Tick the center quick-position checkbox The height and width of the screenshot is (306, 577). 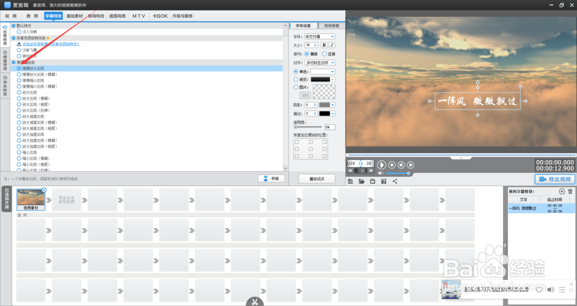click(x=310, y=149)
